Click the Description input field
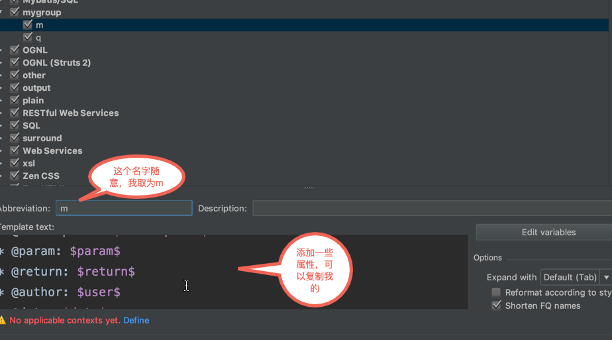Screen dimensions: 612x340 [x=432, y=208]
